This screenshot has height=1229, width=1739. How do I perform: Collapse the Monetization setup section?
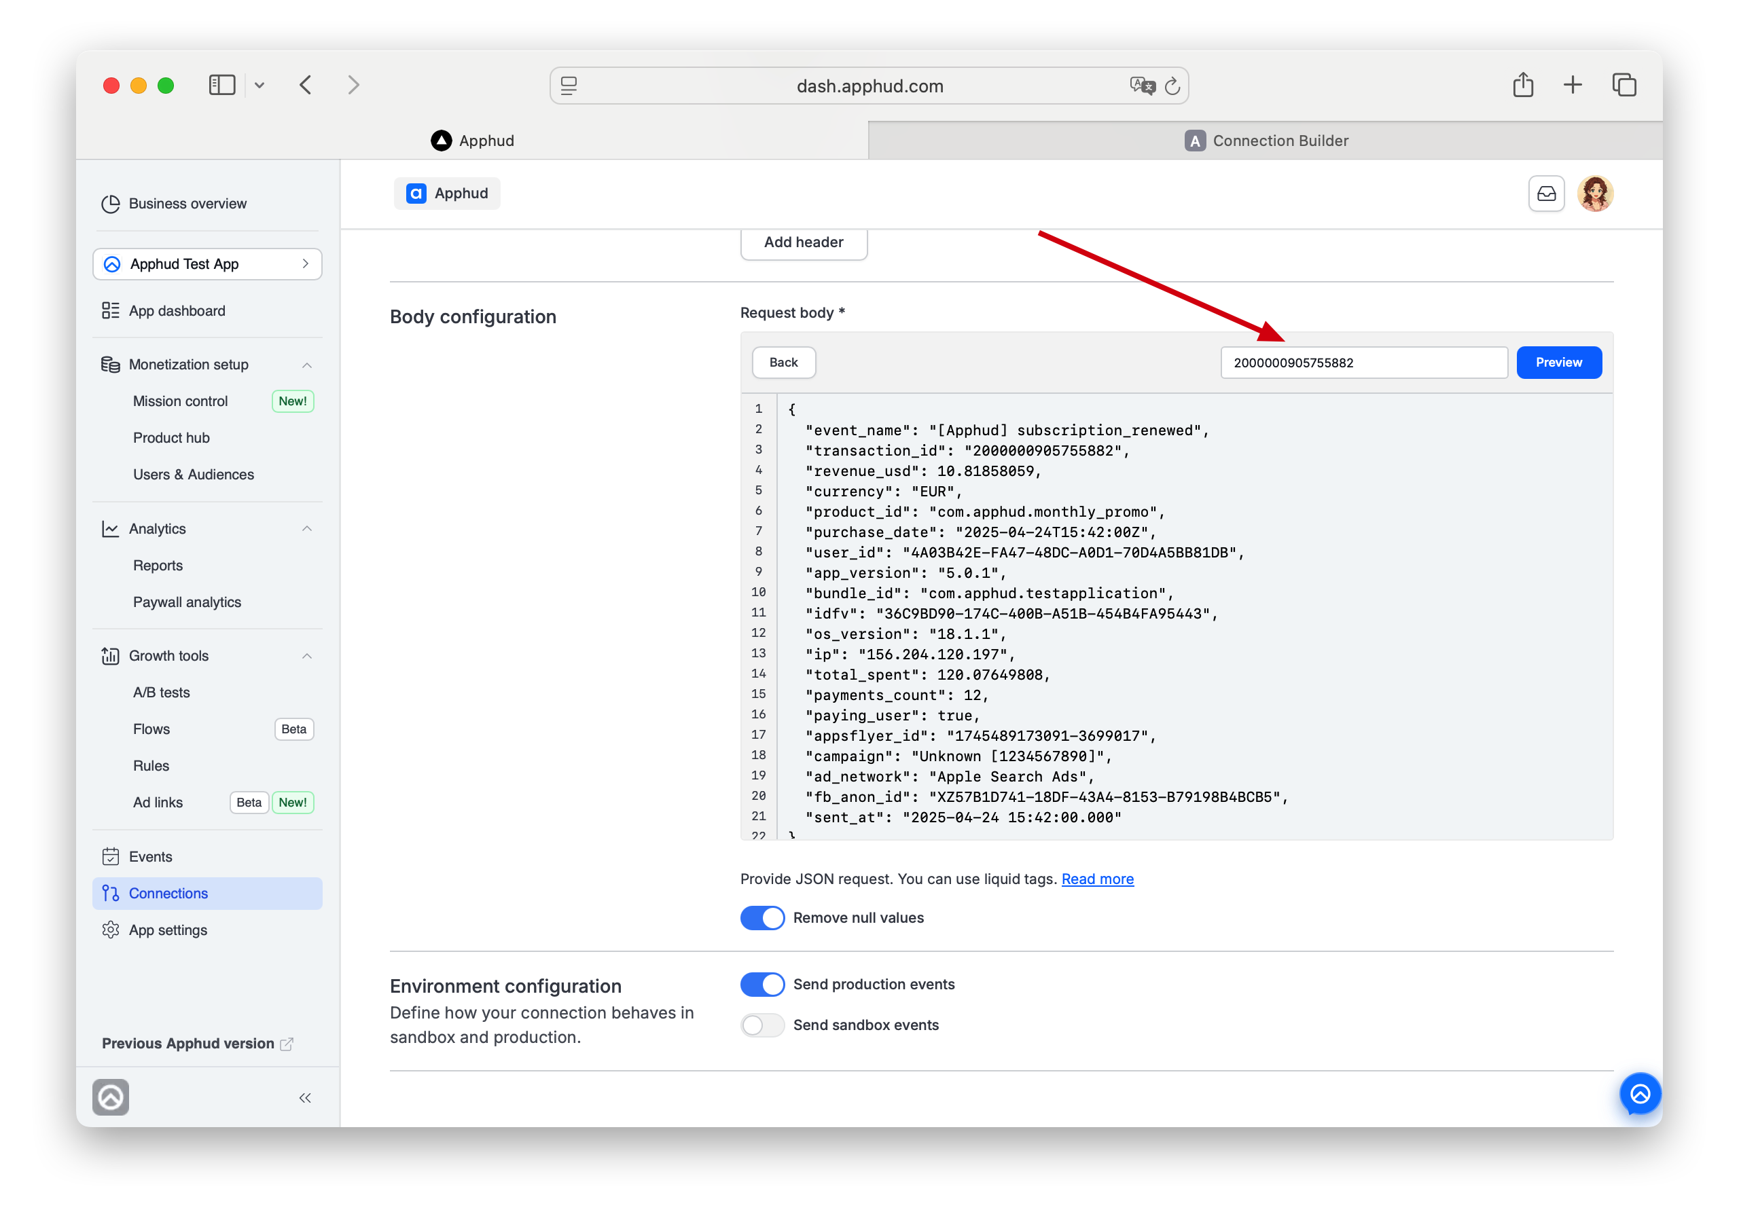point(307,365)
